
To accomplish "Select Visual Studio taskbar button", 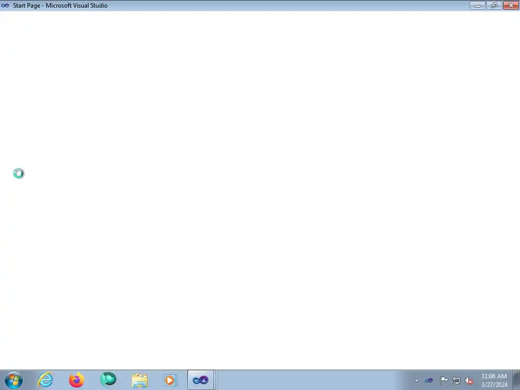I will coord(200,380).
